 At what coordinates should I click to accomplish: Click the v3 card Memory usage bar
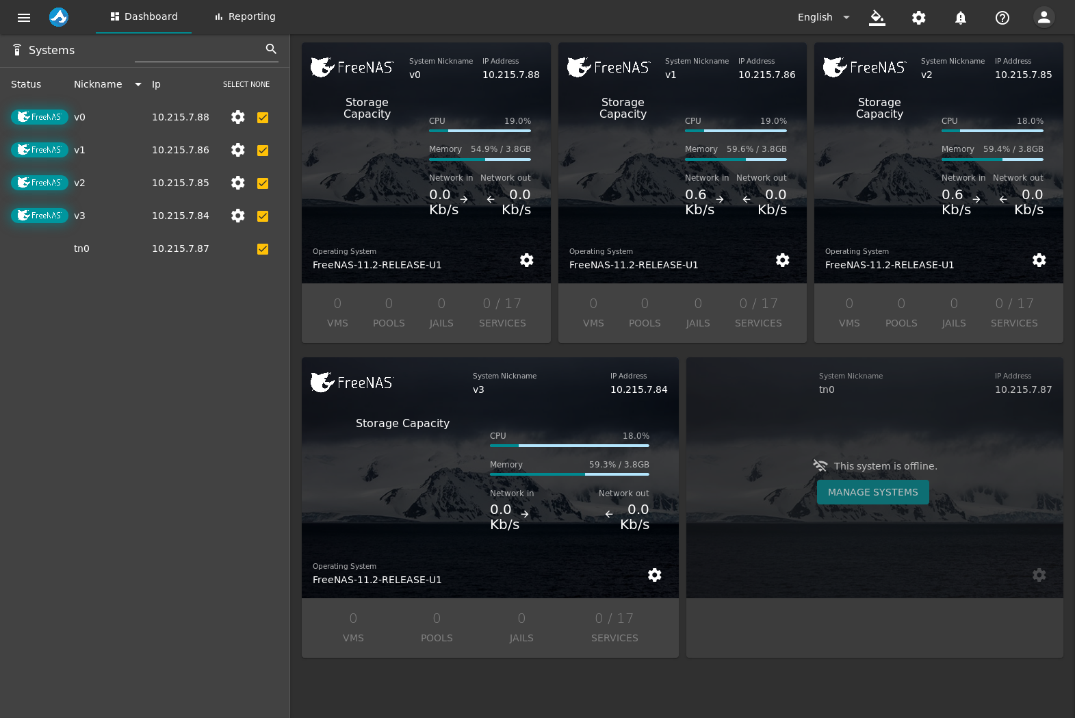coord(569,474)
